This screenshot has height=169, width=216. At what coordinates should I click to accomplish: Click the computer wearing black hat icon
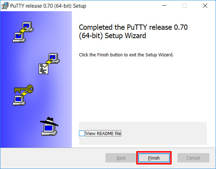49,126
